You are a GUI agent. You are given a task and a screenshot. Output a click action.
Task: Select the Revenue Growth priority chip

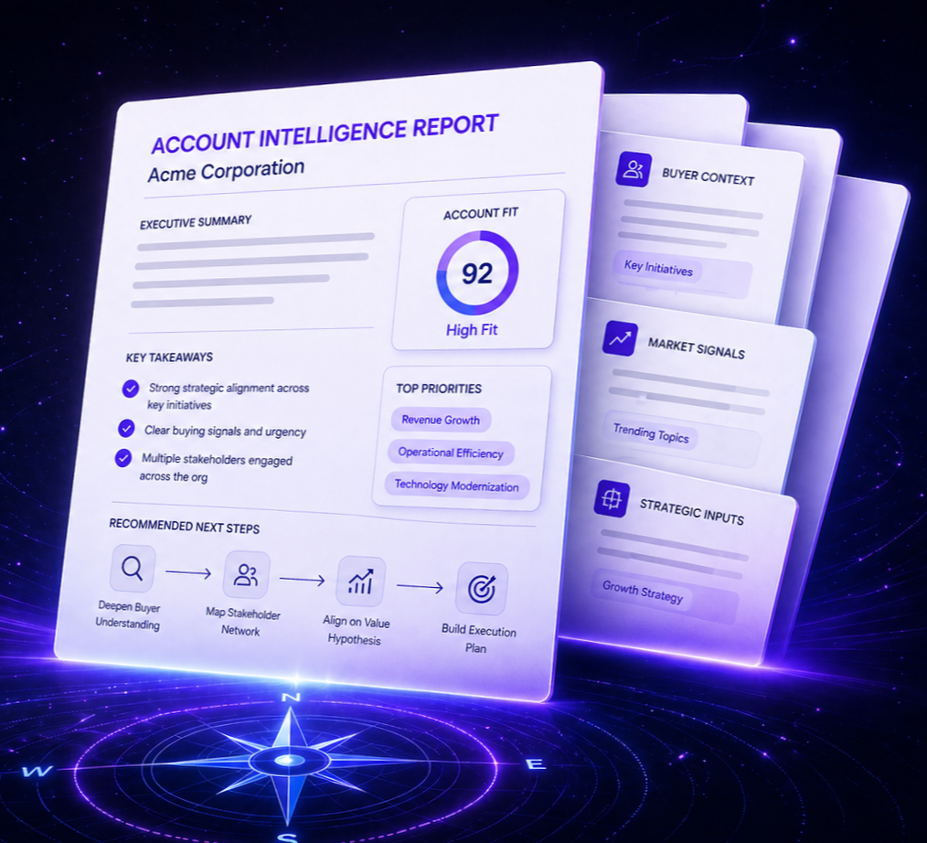pyautogui.click(x=441, y=420)
